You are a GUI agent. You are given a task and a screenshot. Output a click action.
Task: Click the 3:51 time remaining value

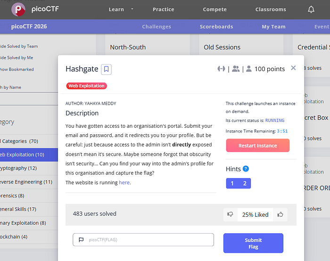tap(282, 131)
